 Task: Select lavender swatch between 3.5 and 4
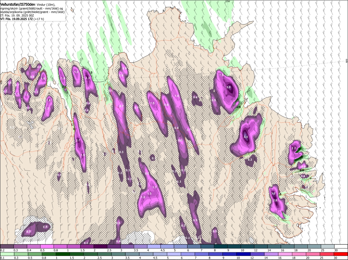click(x=140, y=246)
